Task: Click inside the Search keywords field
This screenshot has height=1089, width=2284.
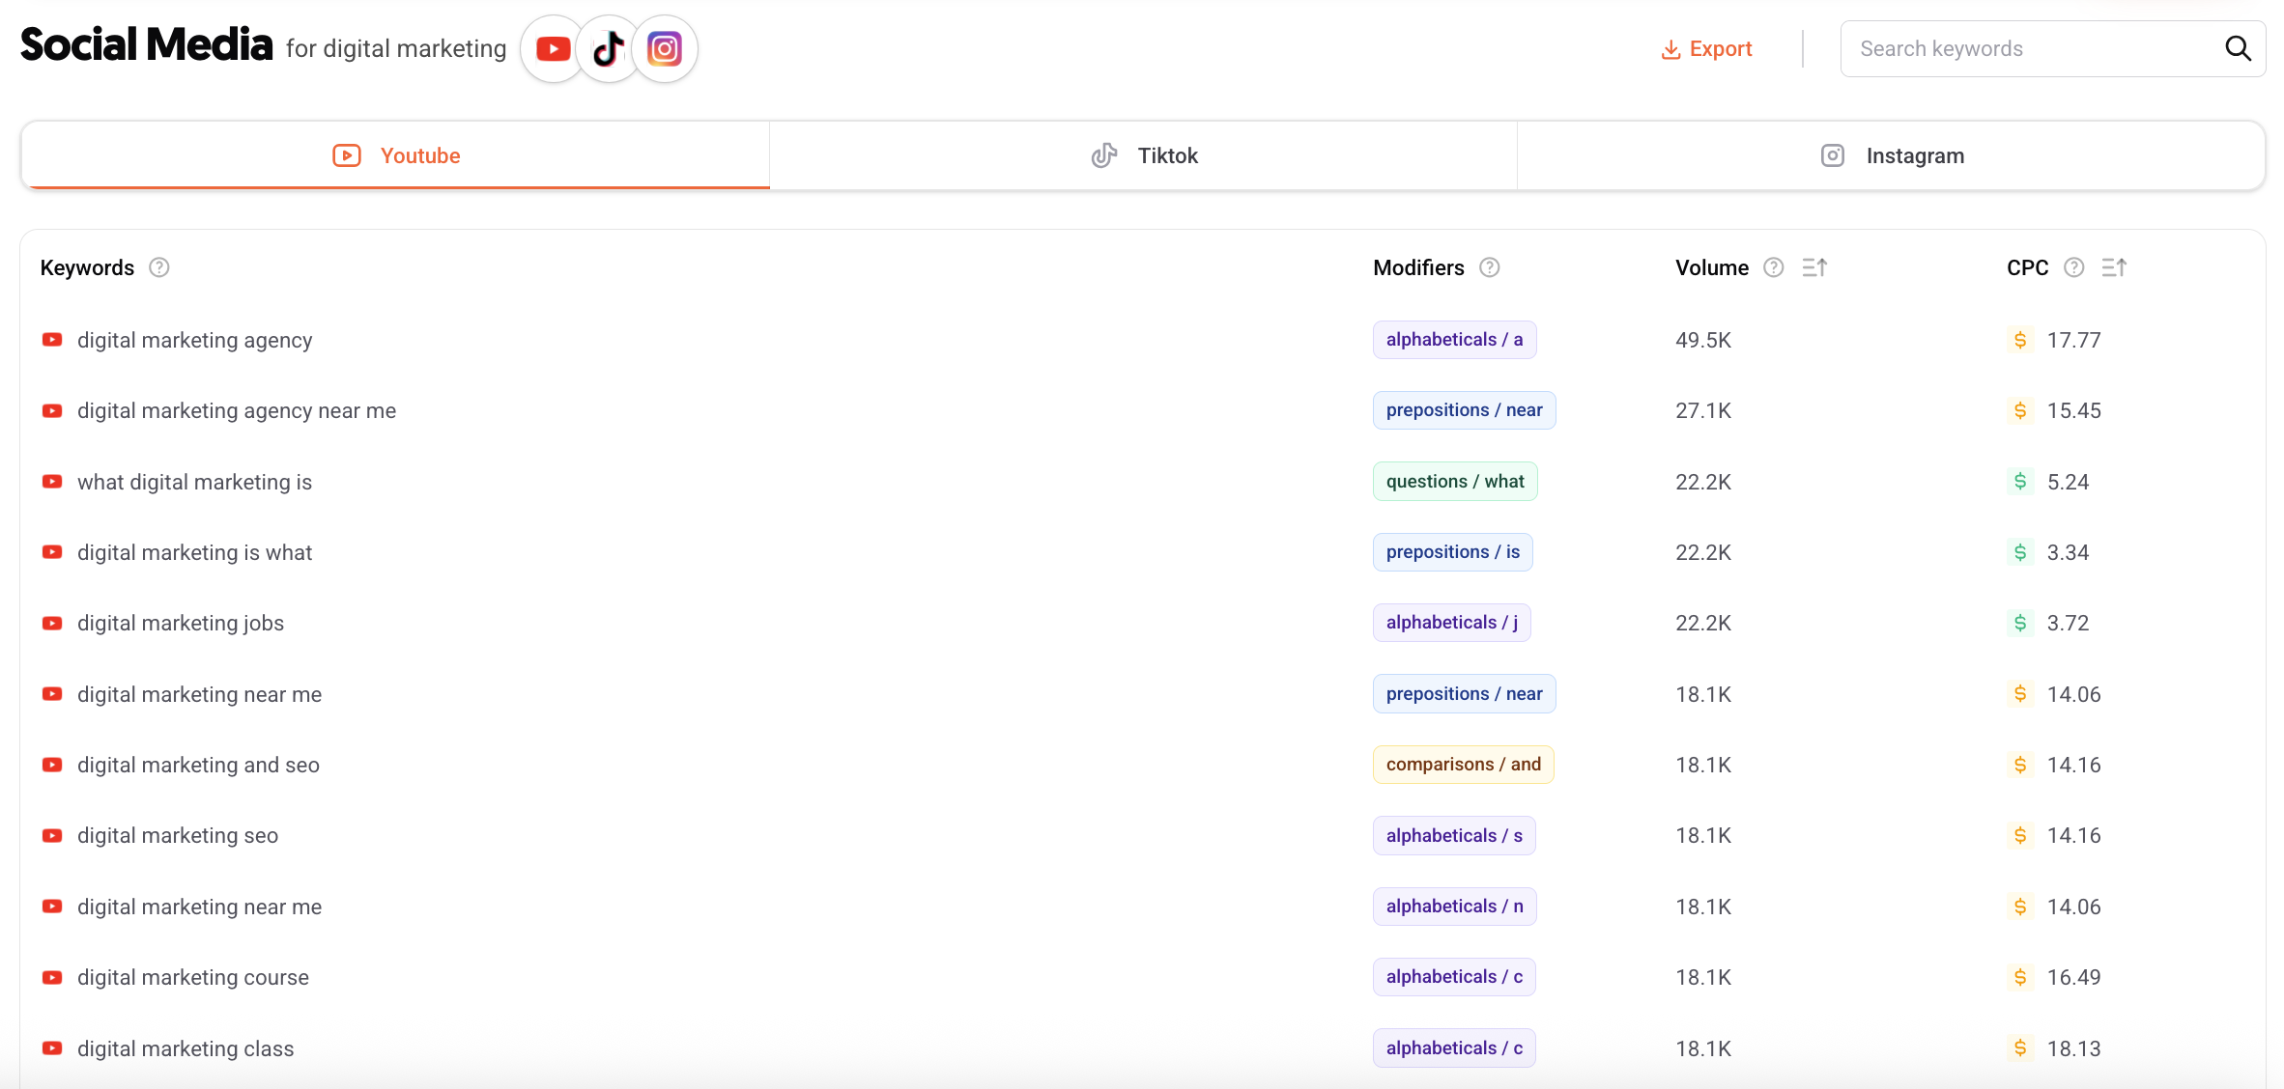Action: click(2029, 48)
